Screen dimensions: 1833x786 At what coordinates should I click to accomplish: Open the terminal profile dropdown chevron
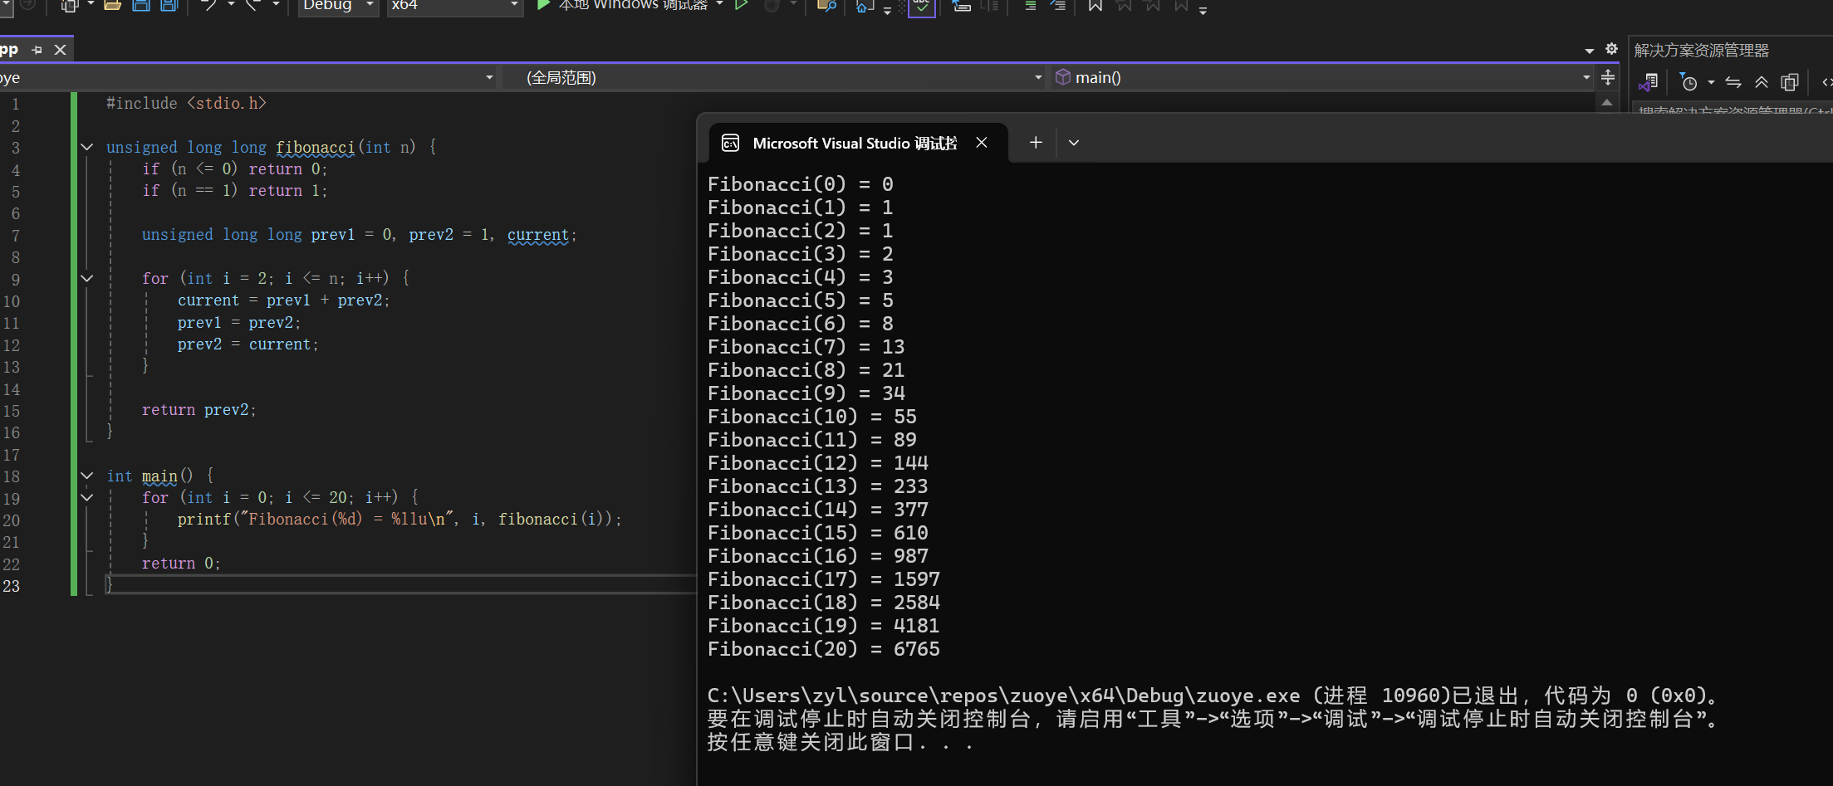click(1074, 143)
